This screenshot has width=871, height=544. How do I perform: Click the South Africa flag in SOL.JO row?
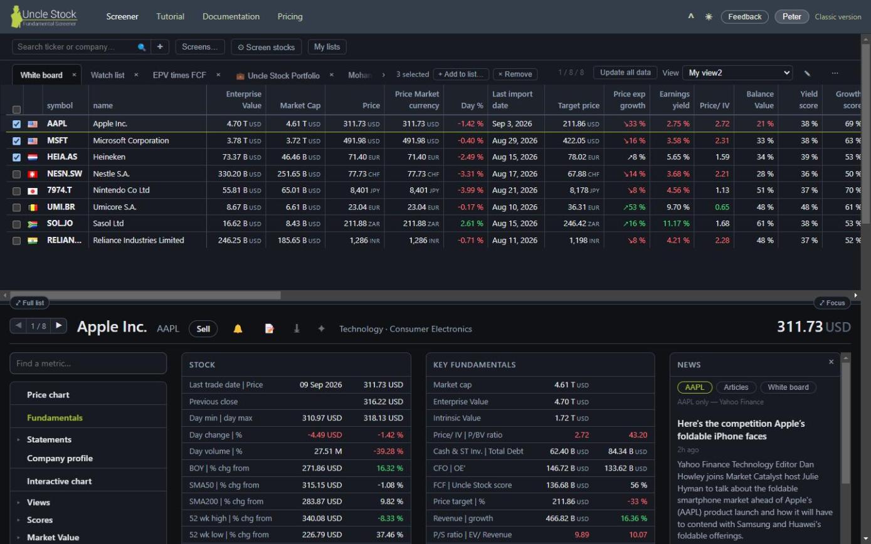(x=33, y=224)
